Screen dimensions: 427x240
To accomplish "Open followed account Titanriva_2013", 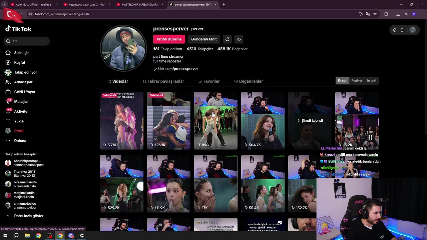I will [x=20, y=174].
